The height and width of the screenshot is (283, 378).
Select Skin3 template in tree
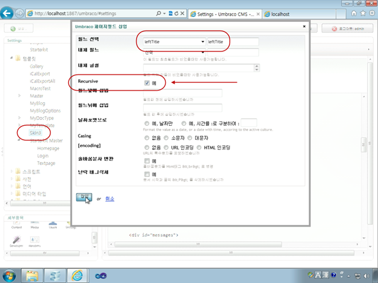[35, 133]
